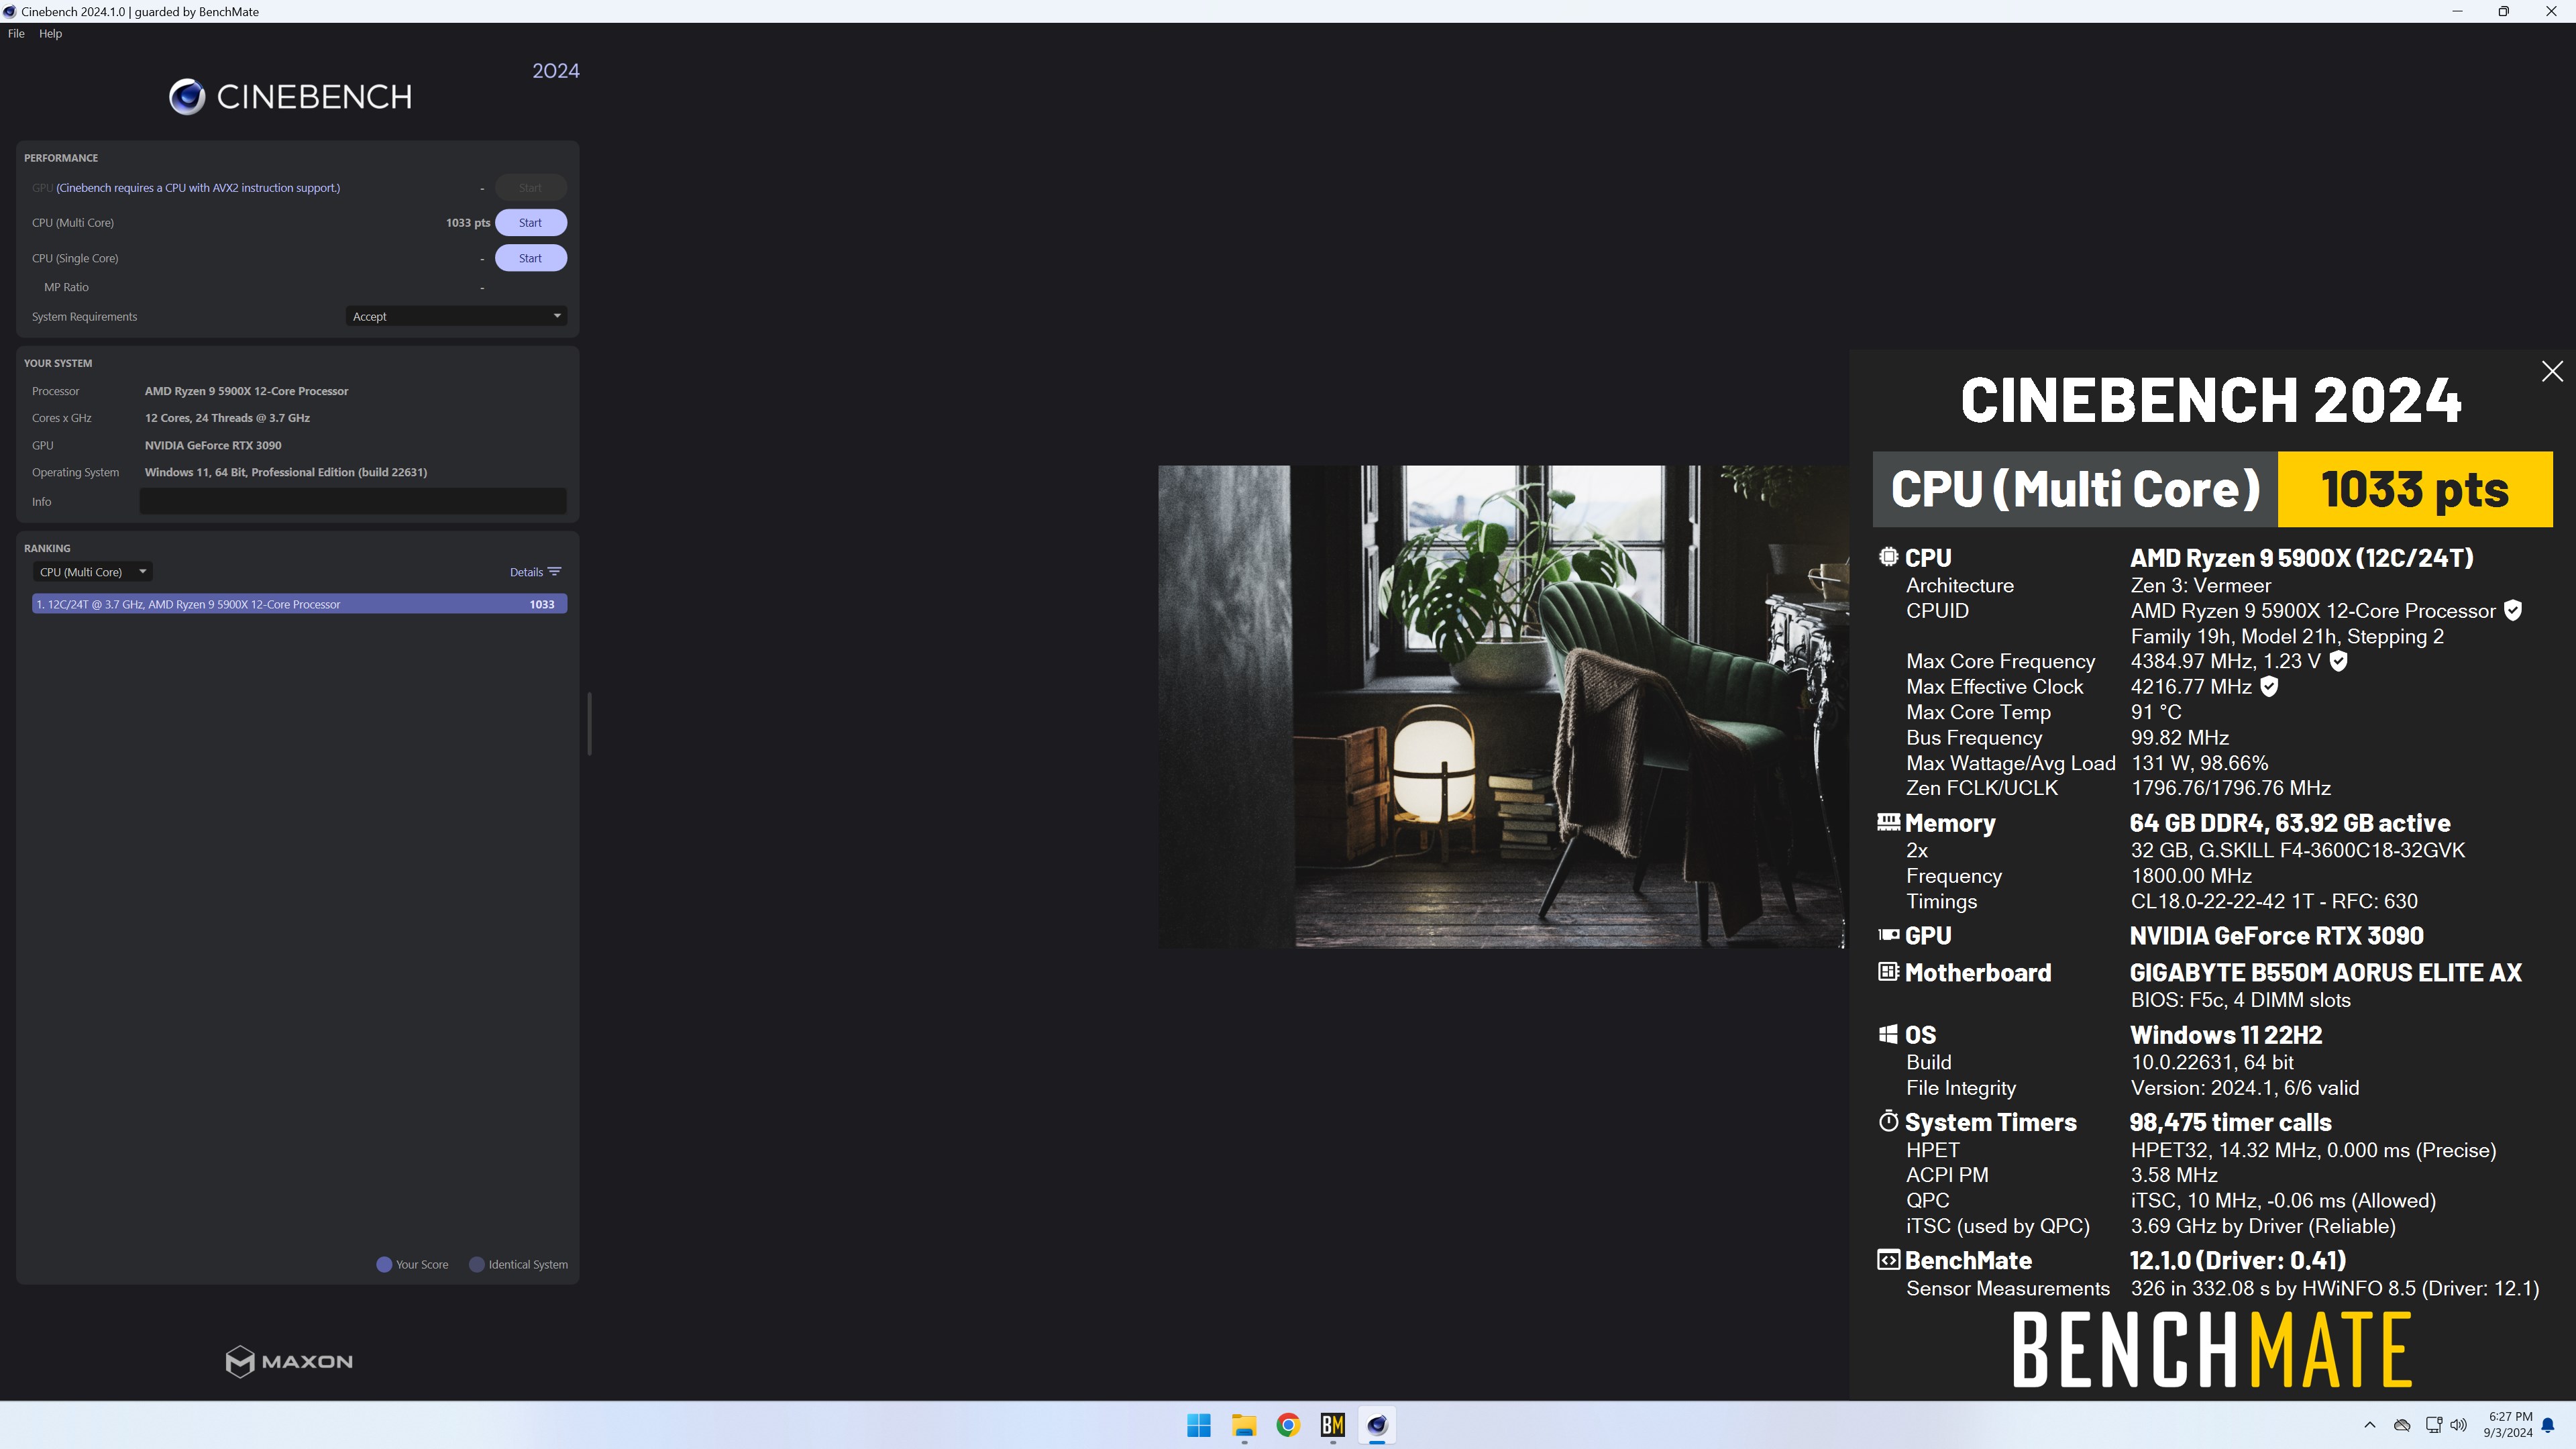The image size is (2576, 1449).
Task: Open the Help menu
Action: [50, 33]
